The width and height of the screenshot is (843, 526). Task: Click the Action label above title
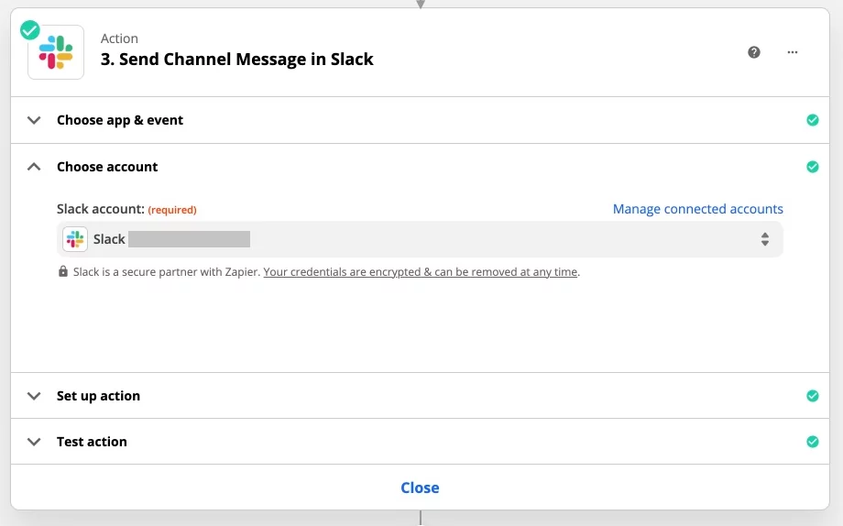coord(119,38)
